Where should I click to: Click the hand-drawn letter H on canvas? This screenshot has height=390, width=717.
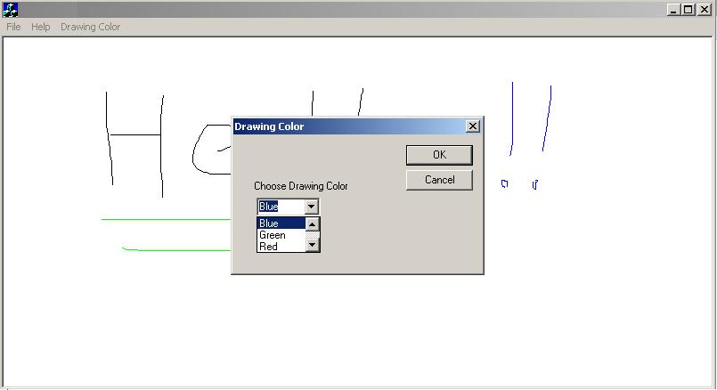coord(134,135)
